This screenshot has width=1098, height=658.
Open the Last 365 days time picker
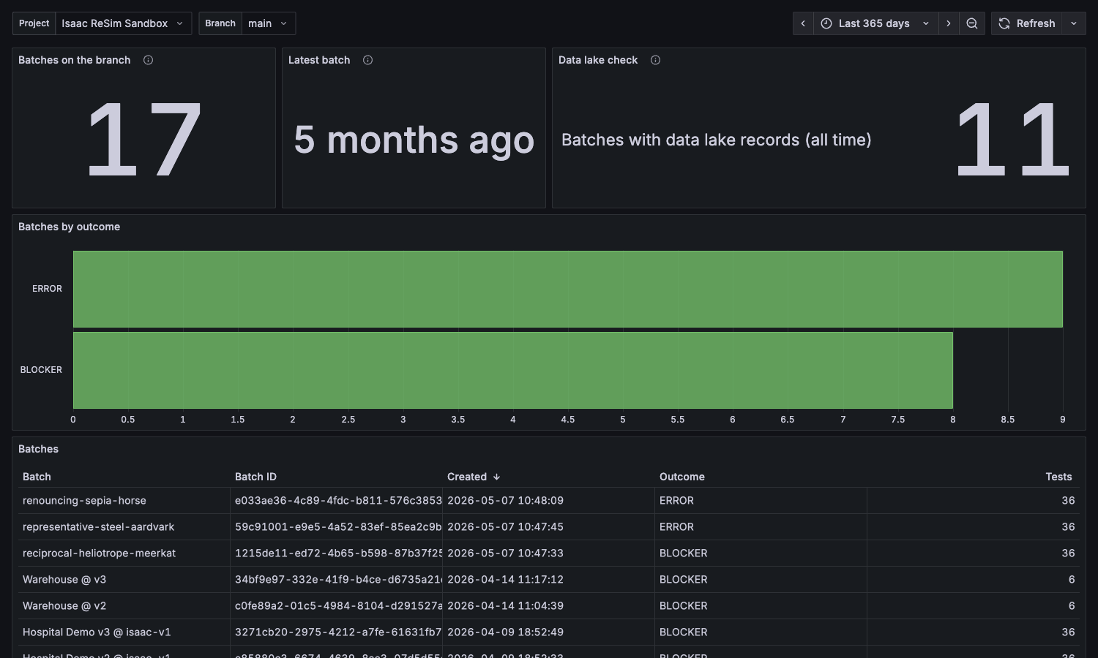click(x=875, y=23)
